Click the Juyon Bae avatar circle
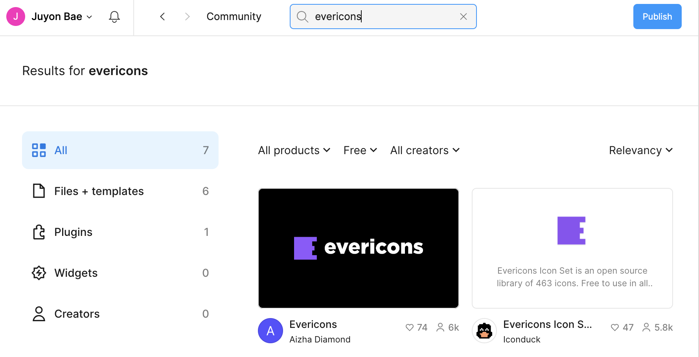 (16, 17)
